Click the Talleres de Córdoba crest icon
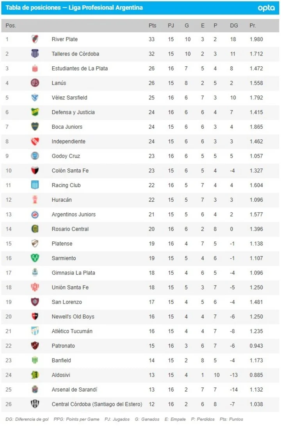 (x=35, y=54)
